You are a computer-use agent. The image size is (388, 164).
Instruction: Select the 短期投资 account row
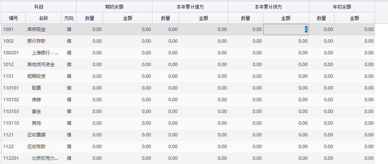[36, 76]
